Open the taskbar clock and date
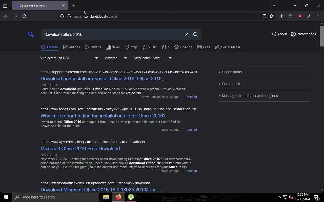 tap(302, 197)
